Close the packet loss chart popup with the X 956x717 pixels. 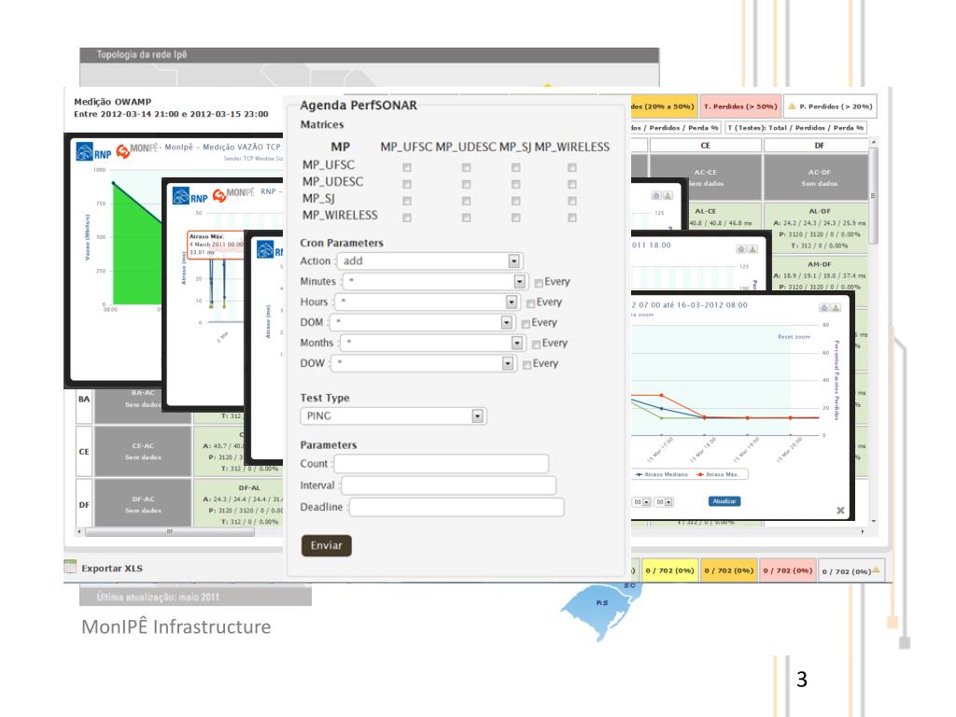(x=840, y=511)
